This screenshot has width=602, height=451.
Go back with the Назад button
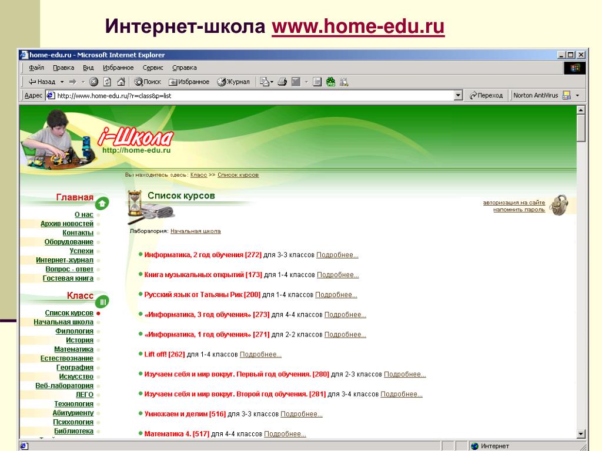coord(42,82)
